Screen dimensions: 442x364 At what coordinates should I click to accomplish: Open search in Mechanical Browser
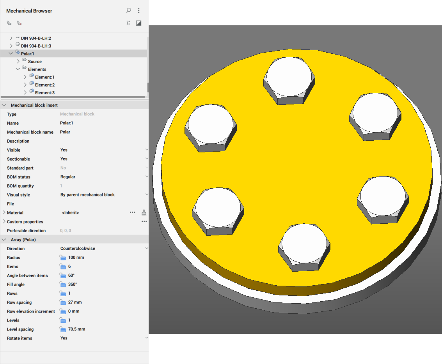point(129,11)
